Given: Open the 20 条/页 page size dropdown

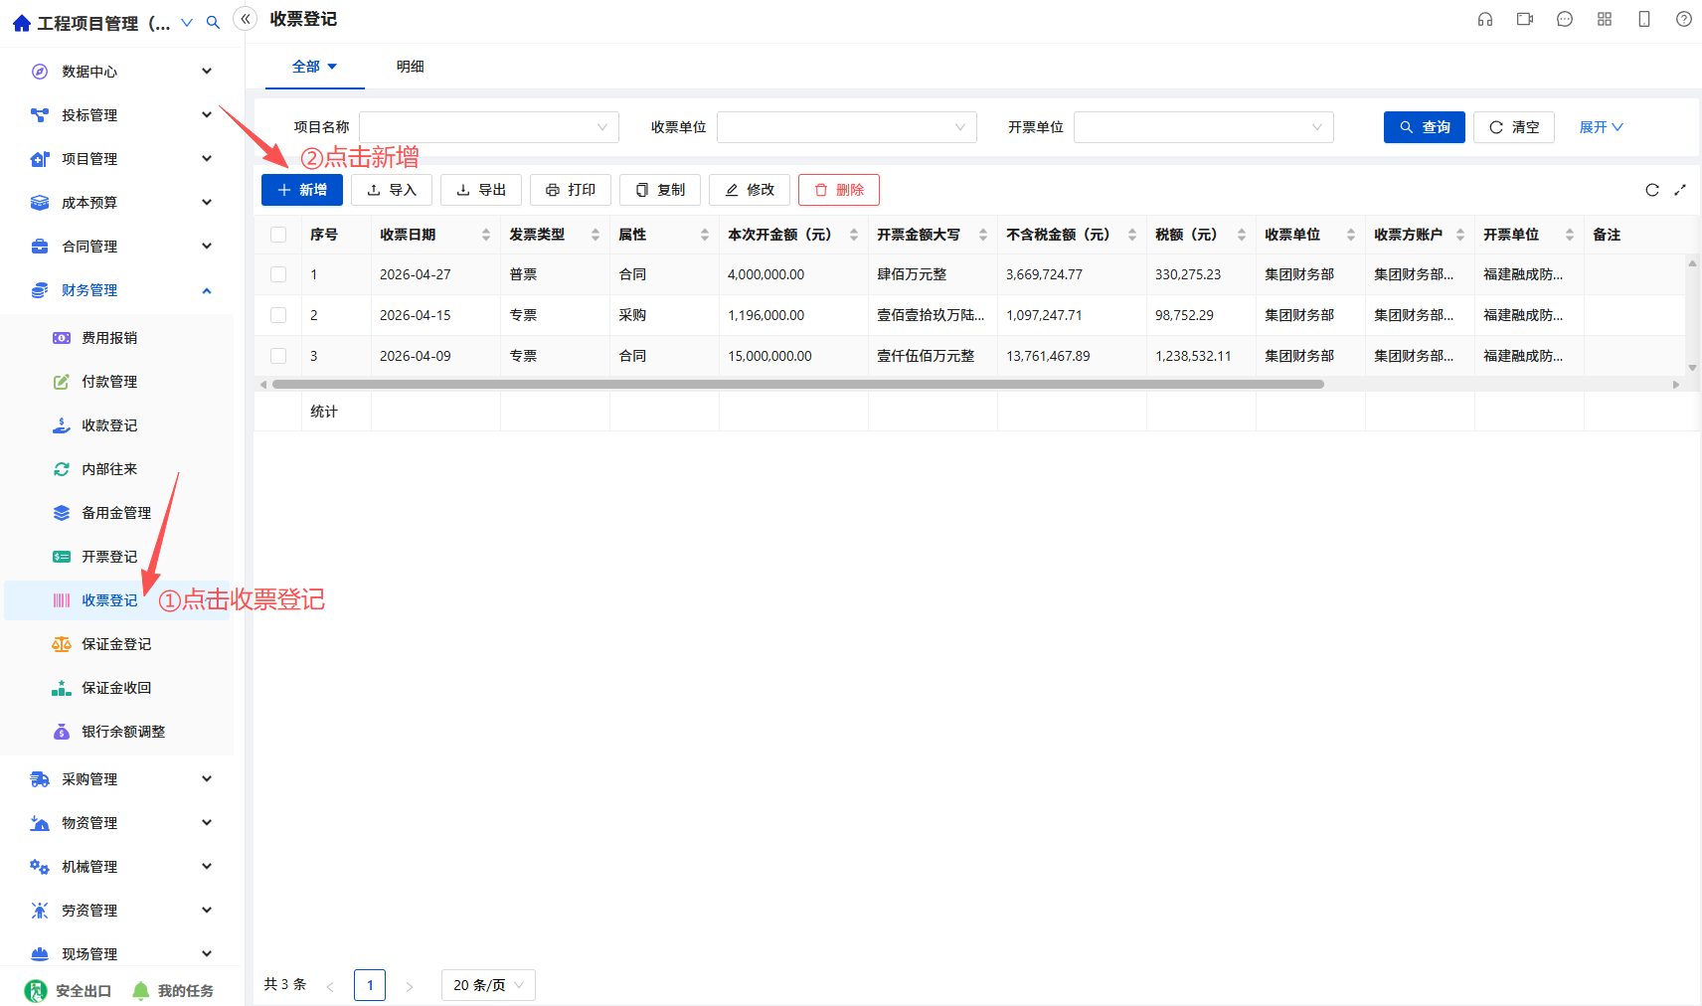Looking at the screenshot, I should click(x=488, y=985).
